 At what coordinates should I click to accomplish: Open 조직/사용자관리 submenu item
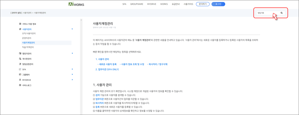coord(29,33)
